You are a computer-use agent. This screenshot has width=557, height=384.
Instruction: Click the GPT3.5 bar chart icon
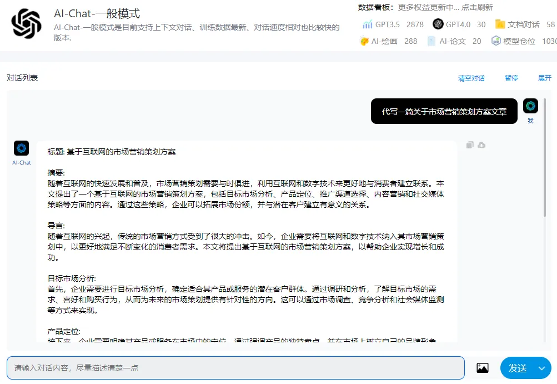click(x=367, y=24)
